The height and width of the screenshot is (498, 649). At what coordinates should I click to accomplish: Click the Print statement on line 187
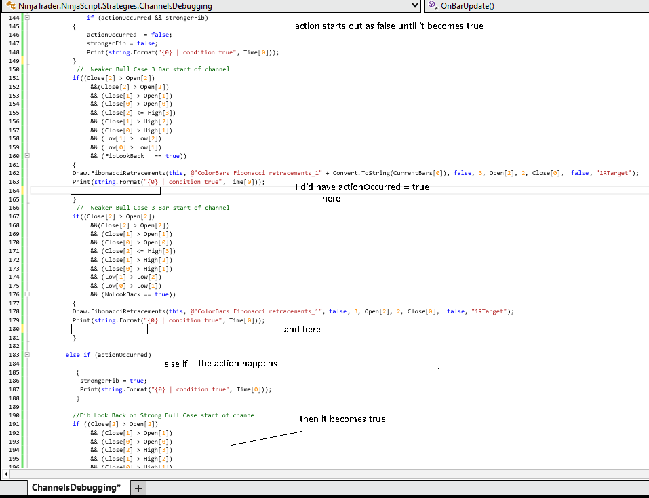click(x=176, y=389)
